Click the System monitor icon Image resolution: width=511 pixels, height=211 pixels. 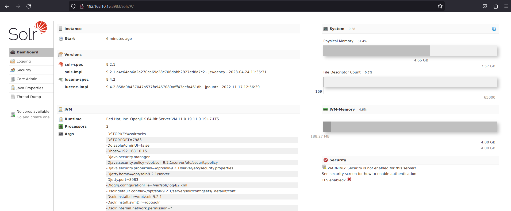click(x=325, y=29)
